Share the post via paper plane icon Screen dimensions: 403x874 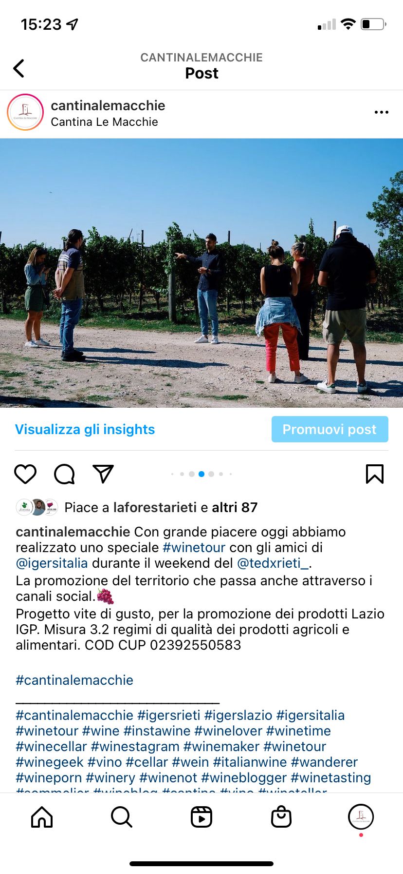coord(103,474)
